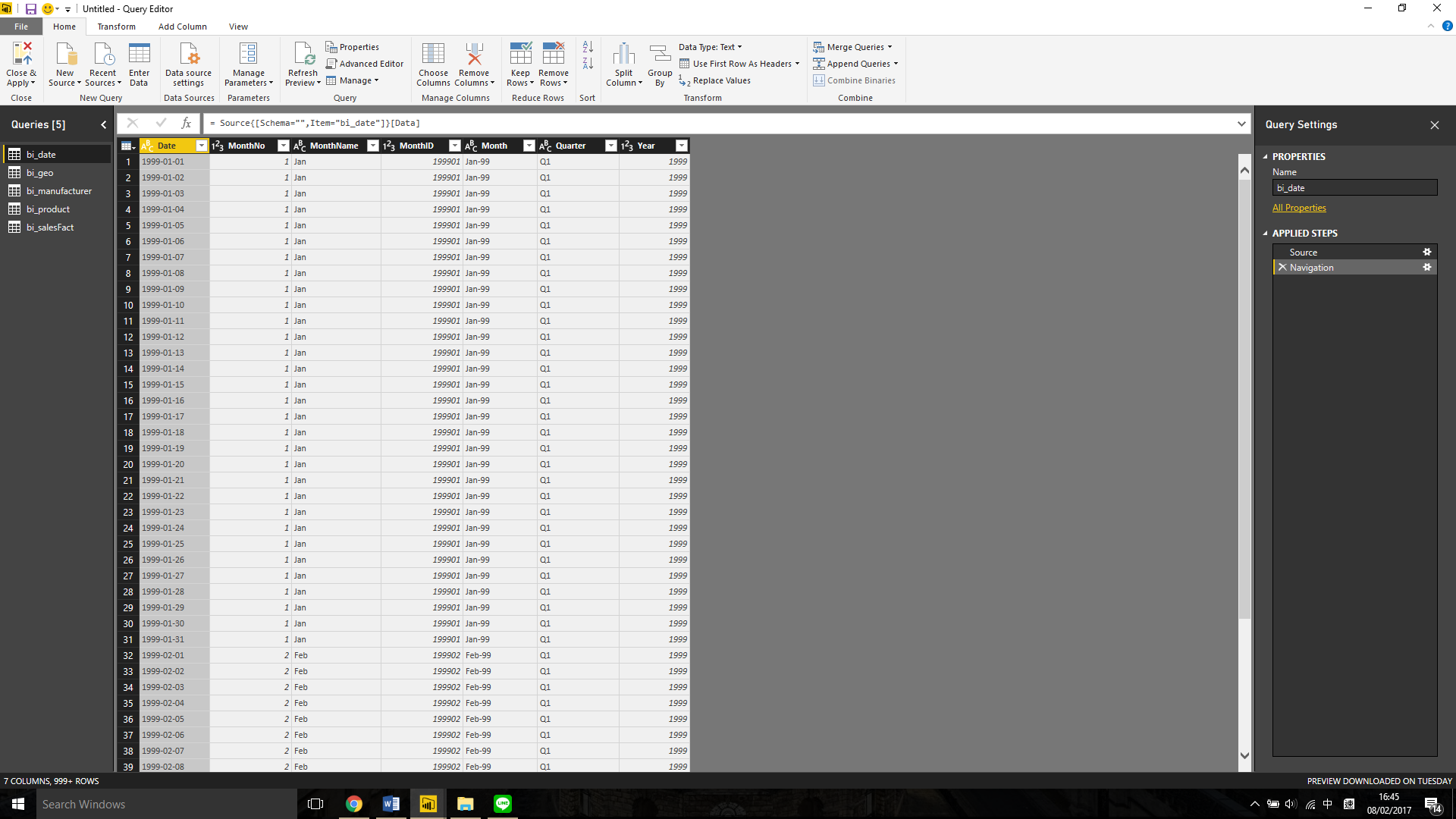Click Choose Columns icon
Viewport: 1456px width, 819px height.
tap(433, 54)
